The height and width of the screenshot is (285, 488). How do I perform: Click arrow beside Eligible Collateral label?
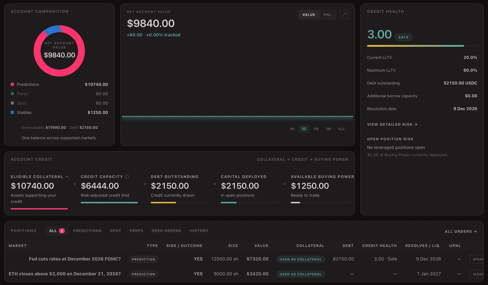coord(67,177)
